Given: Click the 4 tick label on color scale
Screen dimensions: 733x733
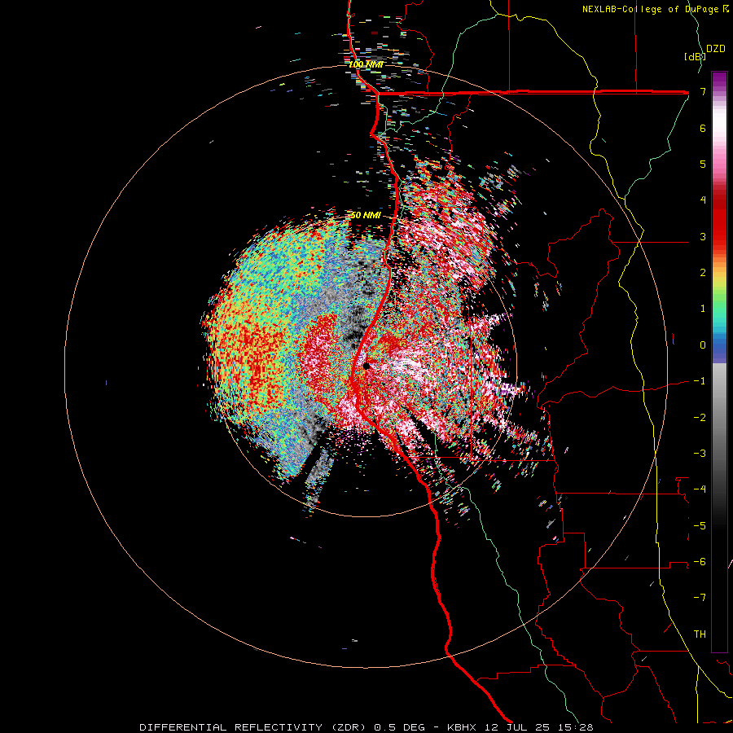Looking at the screenshot, I should coord(703,200).
